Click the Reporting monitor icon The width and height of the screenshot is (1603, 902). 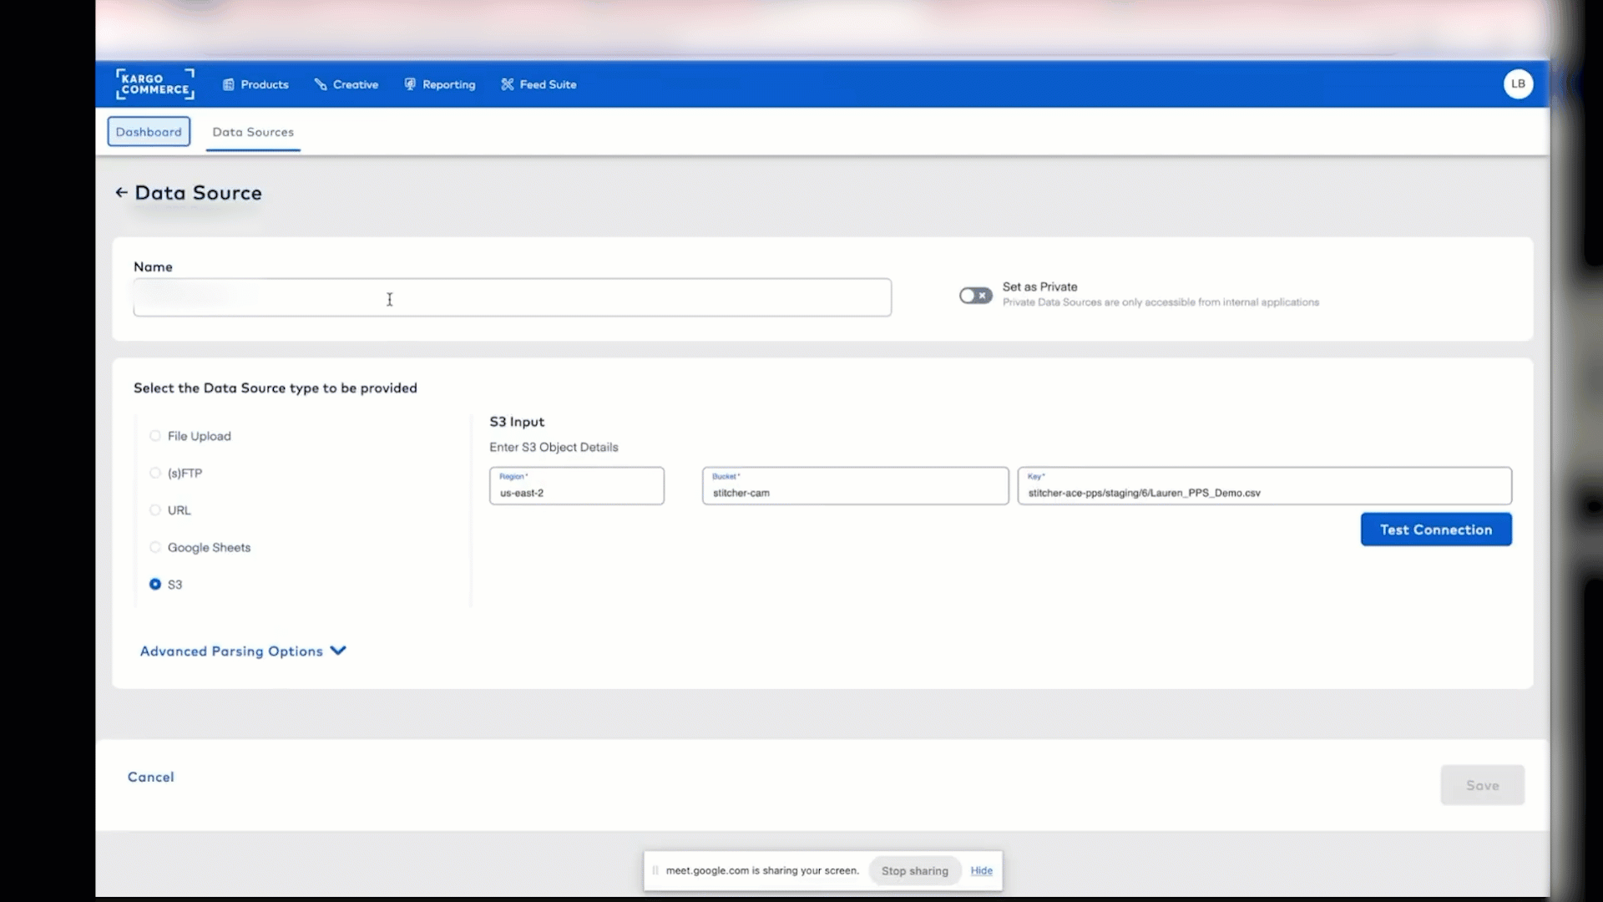[410, 84]
